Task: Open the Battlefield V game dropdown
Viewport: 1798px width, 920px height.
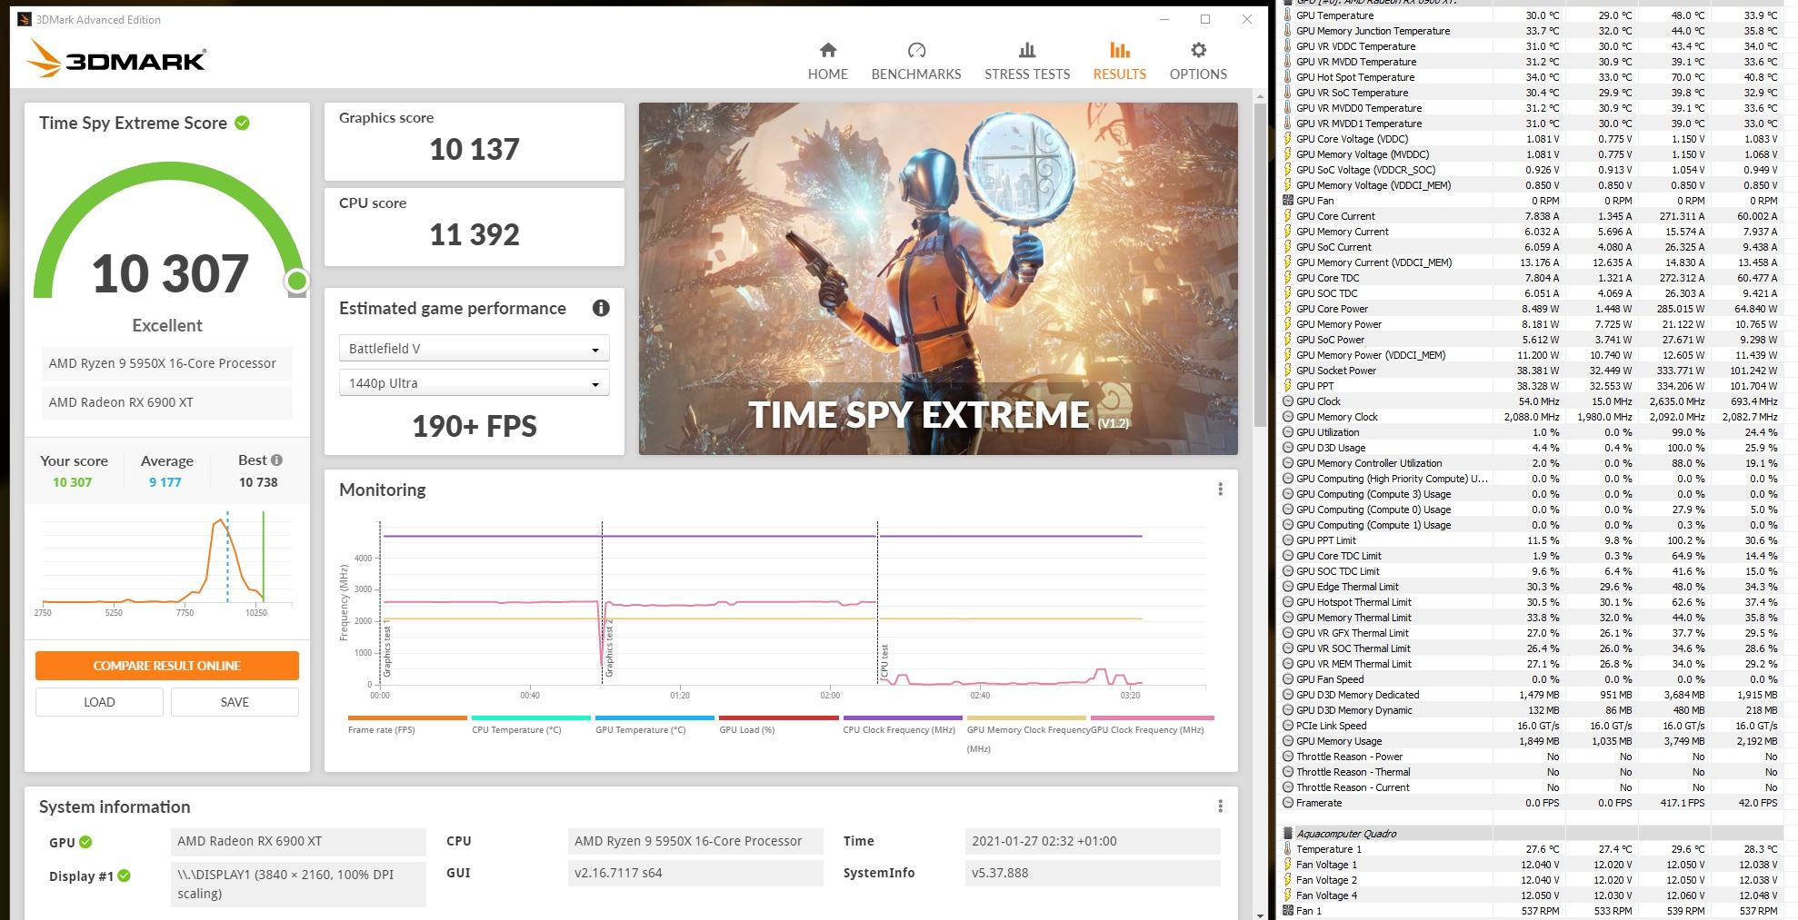Action: coord(474,349)
